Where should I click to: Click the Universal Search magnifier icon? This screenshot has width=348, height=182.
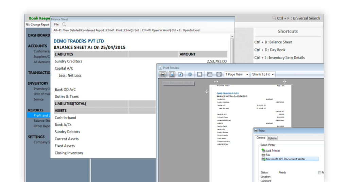[274, 18]
